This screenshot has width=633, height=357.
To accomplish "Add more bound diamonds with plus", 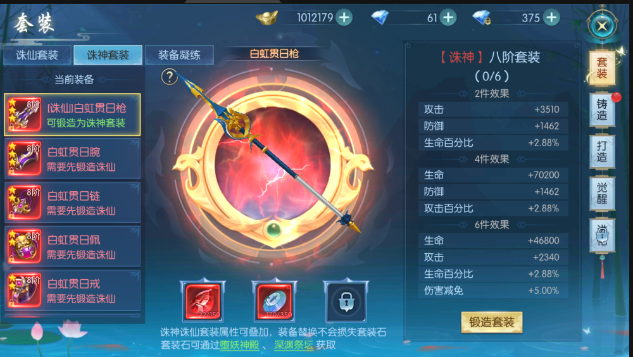I will pos(551,17).
